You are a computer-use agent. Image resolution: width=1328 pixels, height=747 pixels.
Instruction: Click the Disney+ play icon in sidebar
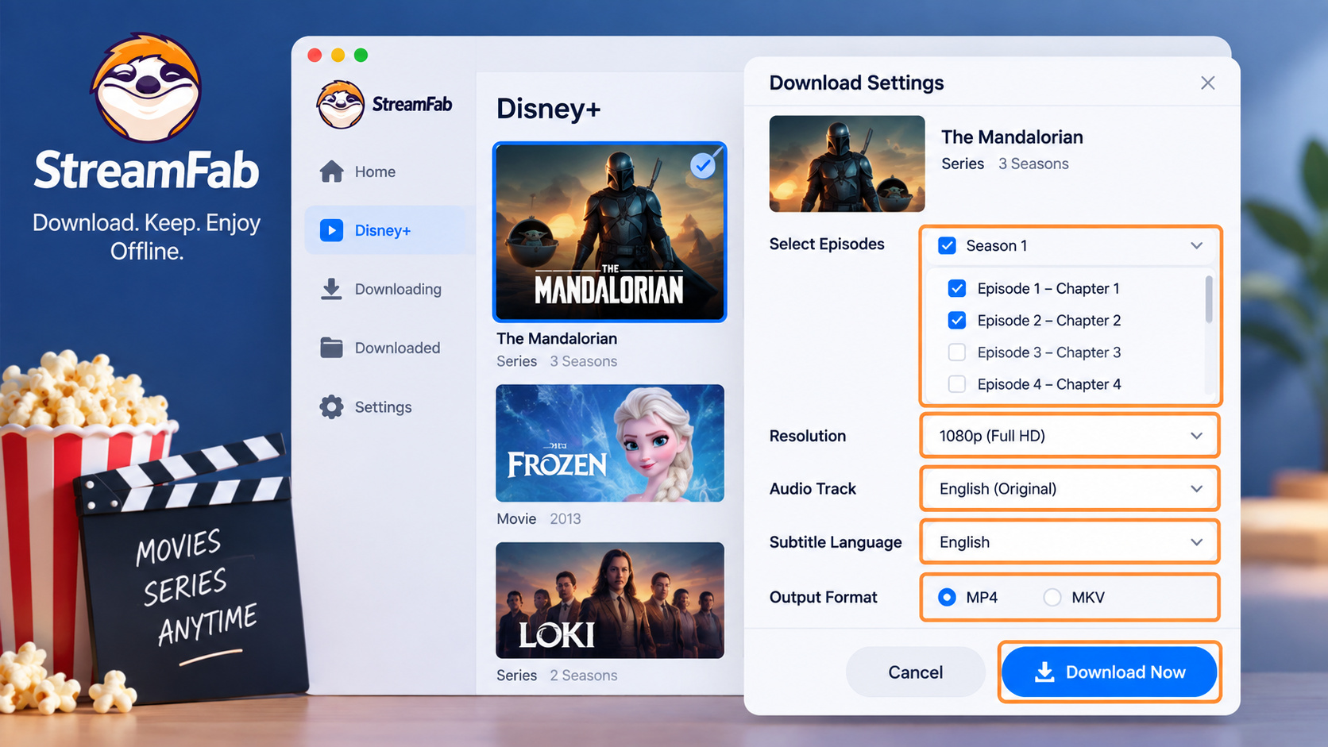tap(331, 230)
